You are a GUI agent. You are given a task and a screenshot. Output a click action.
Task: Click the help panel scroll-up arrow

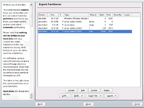pos(31,5)
